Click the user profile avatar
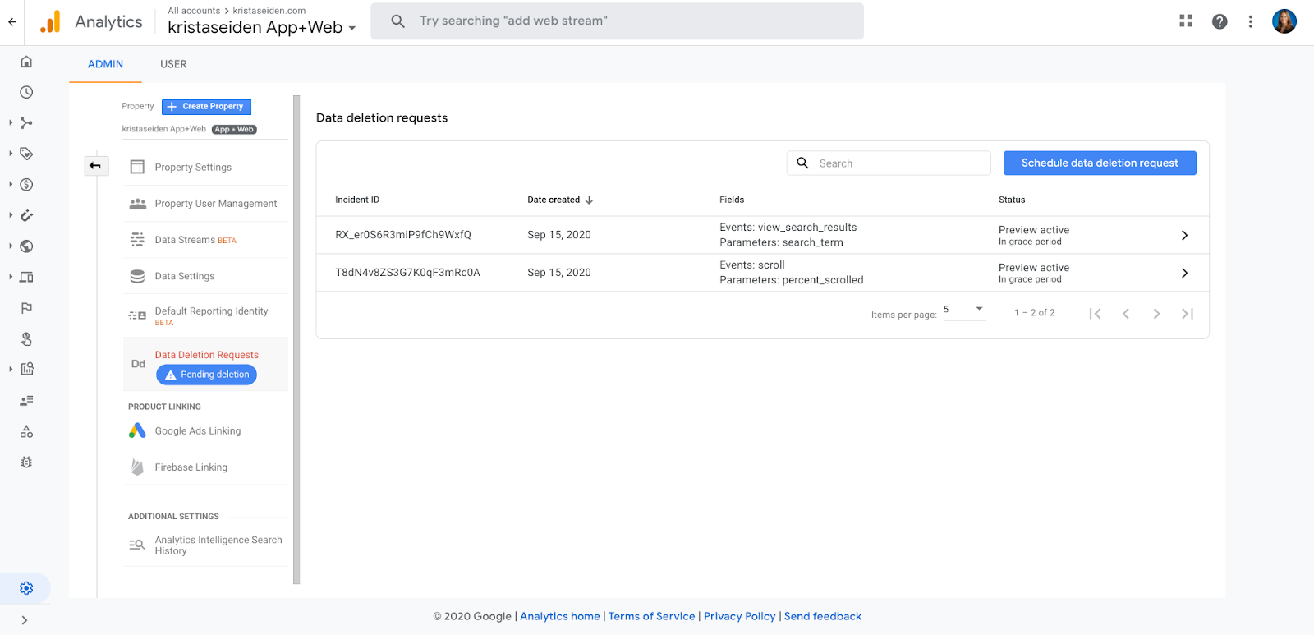This screenshot has width=1314, height=635. (x=1284, y=21)
